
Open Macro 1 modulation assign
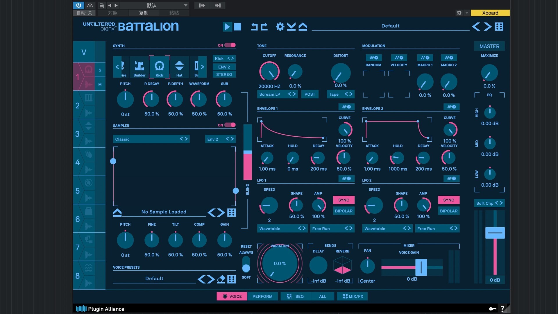pyautogui.click(x=425, y=58)
